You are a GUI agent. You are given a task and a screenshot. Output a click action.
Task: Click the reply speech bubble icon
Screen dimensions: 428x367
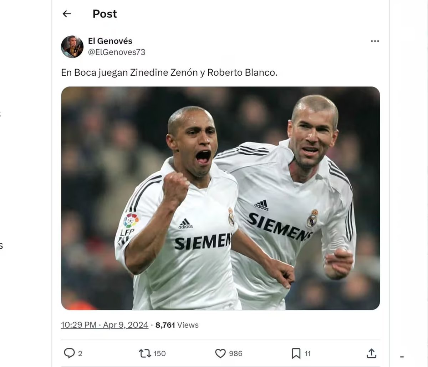(69, 353)
